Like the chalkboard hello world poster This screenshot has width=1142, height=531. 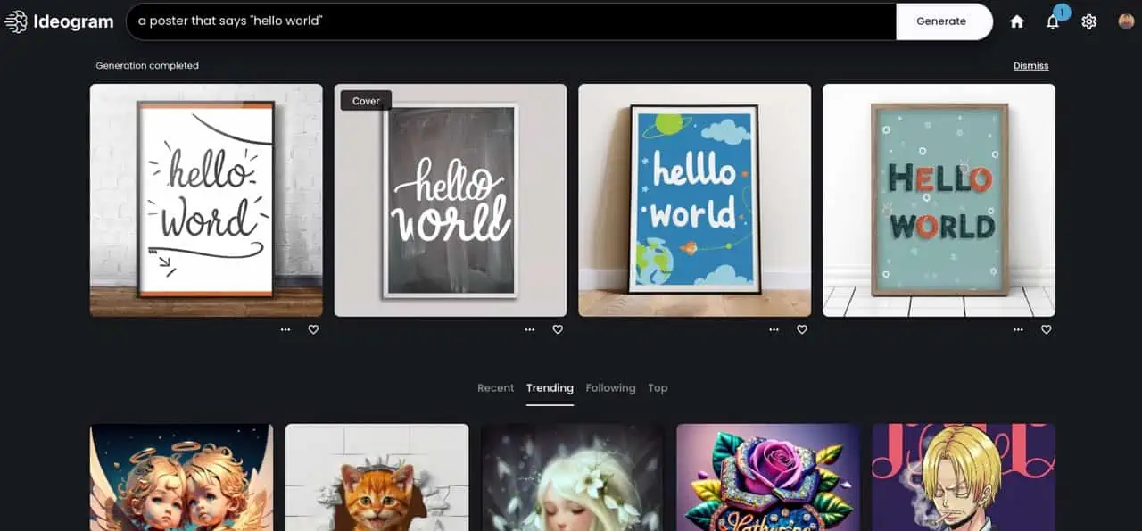click(558, 329)
